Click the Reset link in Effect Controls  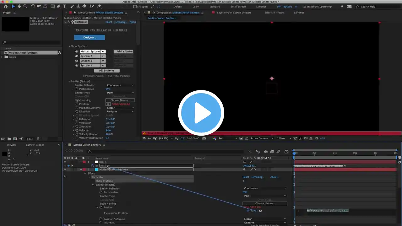tap(109, 22)
